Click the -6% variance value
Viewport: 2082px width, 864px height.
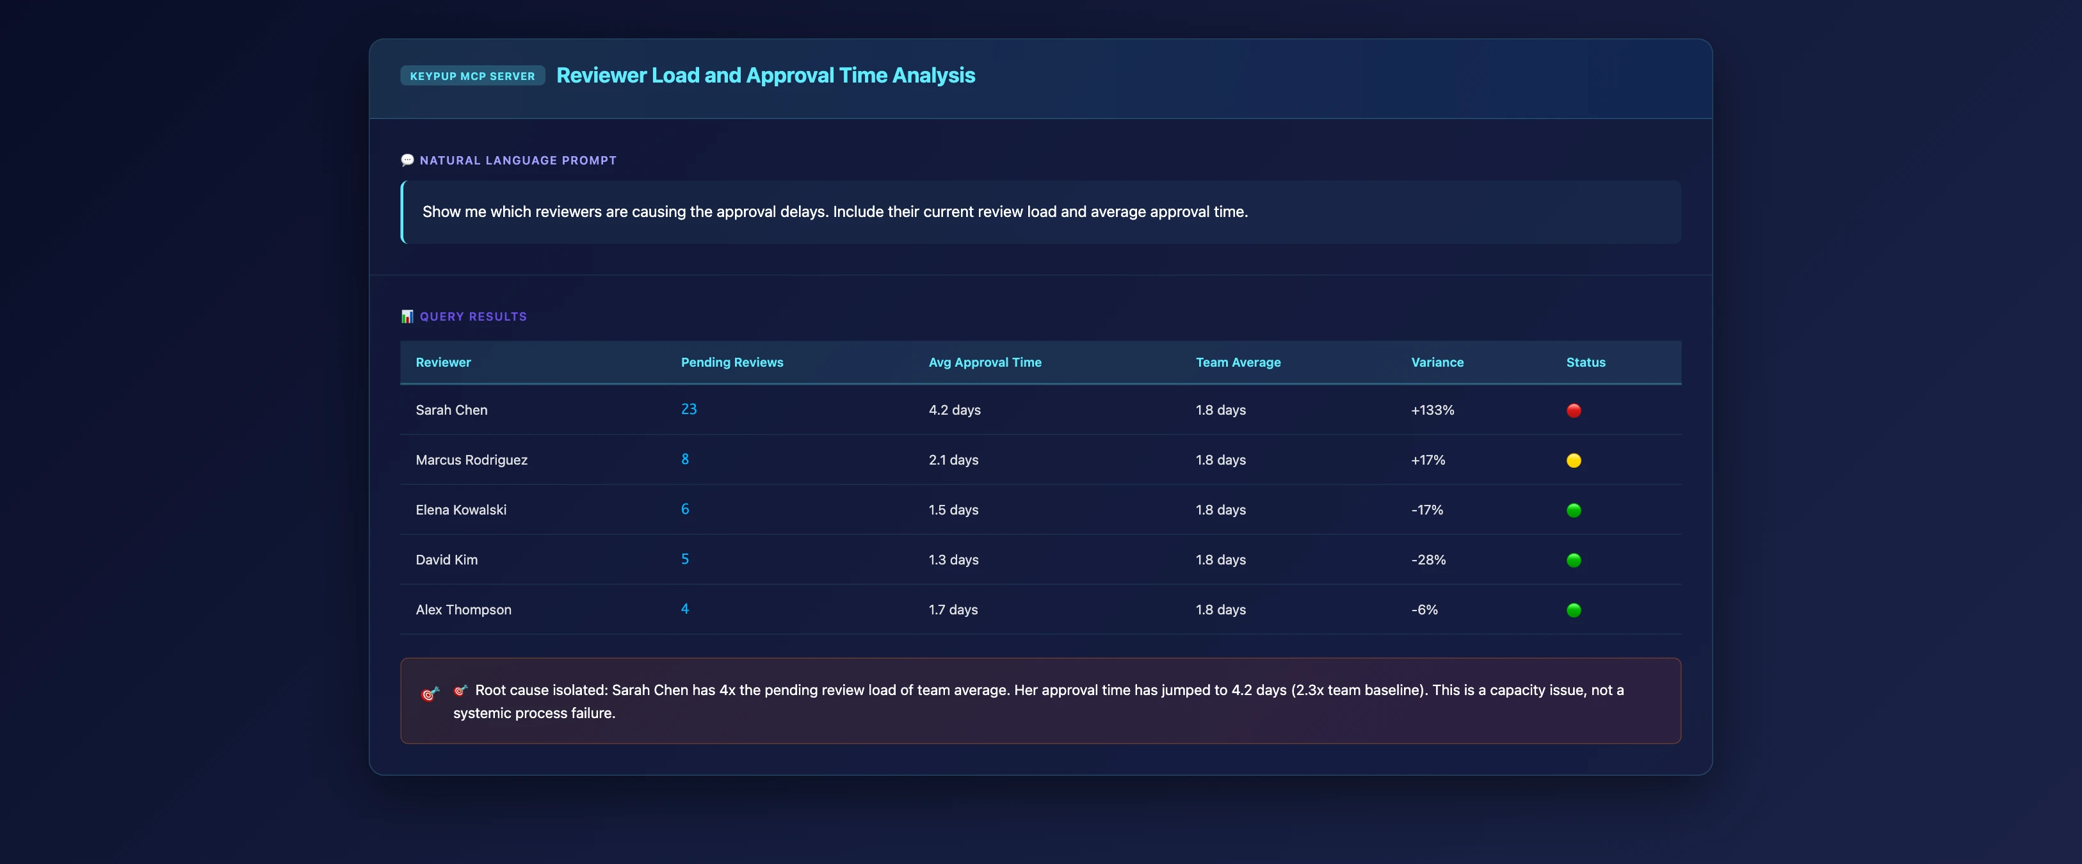tap(1424, 610)
